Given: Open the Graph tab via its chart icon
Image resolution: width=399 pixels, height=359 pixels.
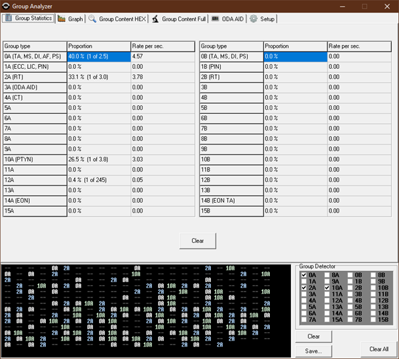Looking at the screenshot, I should tap(62, 19).
